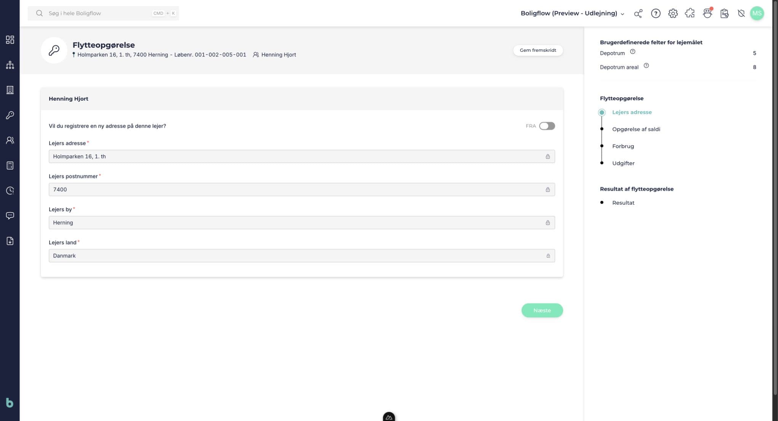The width and height of the screenshot is (778, 421).
Task: Click the help icon next to Depotrum
Action: coord(632,51)
